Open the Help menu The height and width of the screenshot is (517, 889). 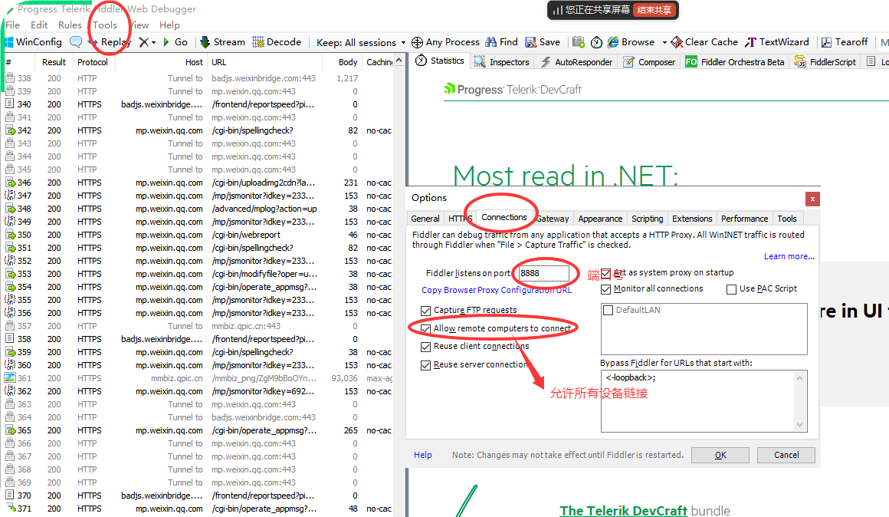pyautogui.click(x=169, y=25)
